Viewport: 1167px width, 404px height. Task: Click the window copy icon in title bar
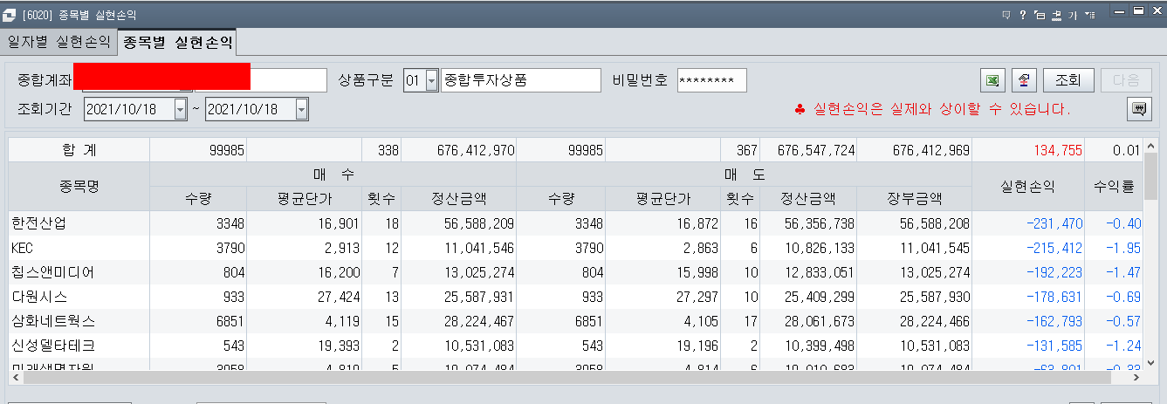tap(1040, 14)
